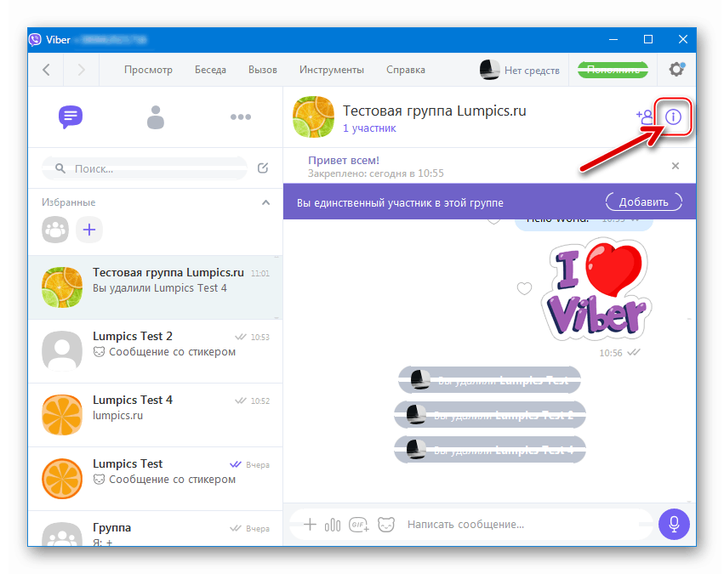The width and height of the screenshot is (724, 574).
Task: Compose a new message with pencil icon
Action: pos(263,168)
